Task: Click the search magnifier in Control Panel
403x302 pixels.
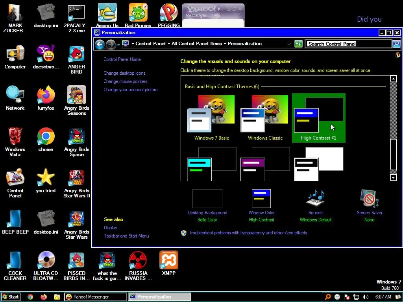Action: pyautogui.click(x=396, y=44)
